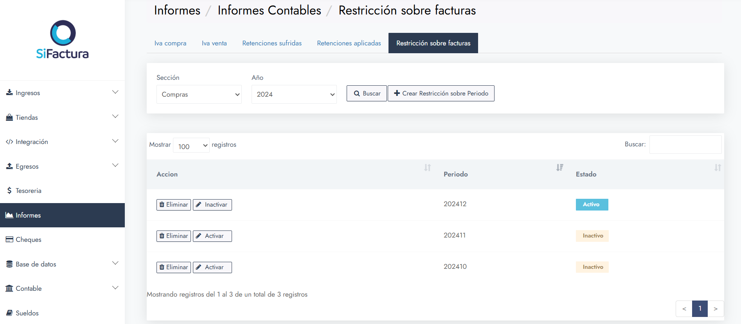Click the Activo status badge
The image size is (741, 324).
592,205
